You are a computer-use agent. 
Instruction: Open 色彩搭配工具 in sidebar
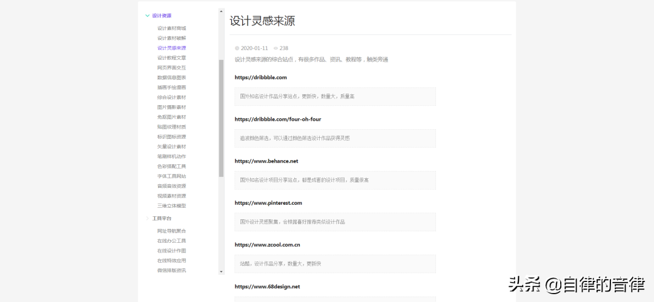(x=172, y=166)
